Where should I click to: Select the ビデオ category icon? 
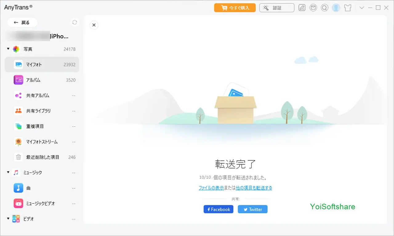coord(16,219)
